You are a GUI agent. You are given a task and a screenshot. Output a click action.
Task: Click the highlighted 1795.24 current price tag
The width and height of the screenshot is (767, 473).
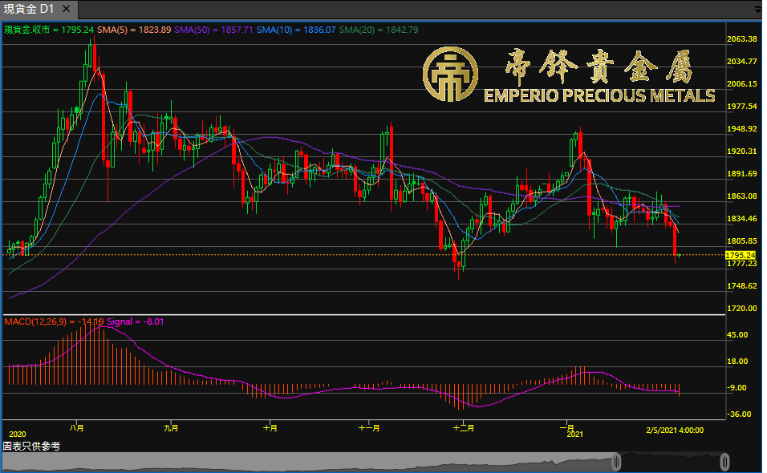coord(741,255)
